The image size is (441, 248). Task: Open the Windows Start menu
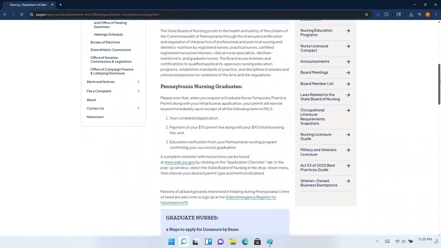[x=171, y=242]
